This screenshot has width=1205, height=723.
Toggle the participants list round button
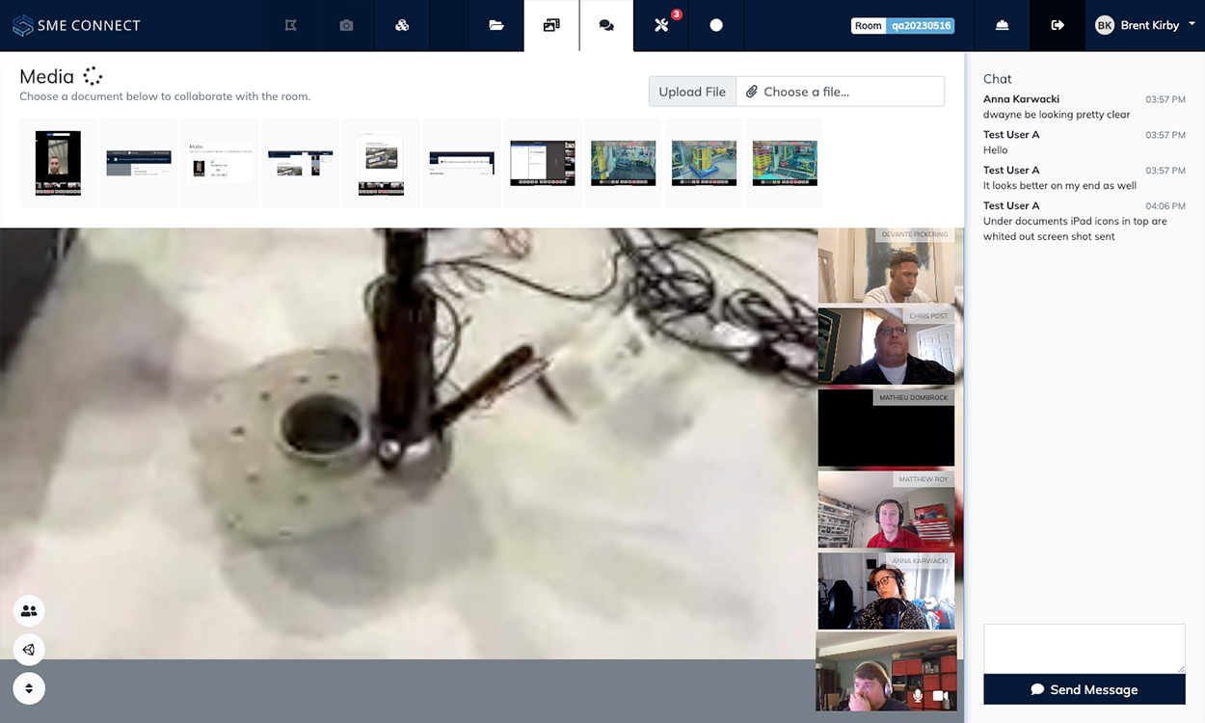(x=29, y=610)
